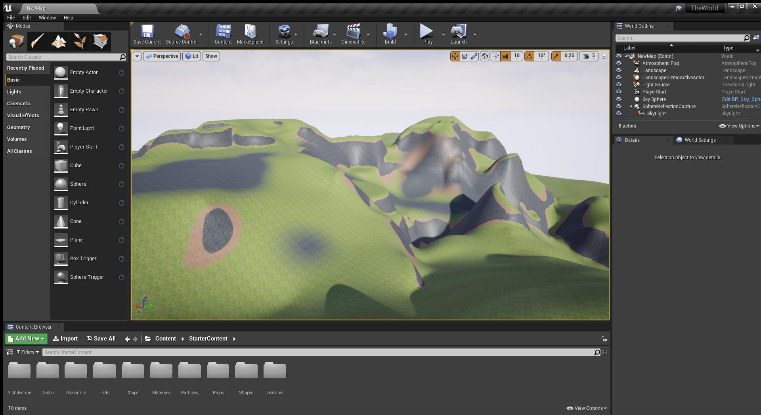Open the File menu
761x415 pixels.
(11, 18)
